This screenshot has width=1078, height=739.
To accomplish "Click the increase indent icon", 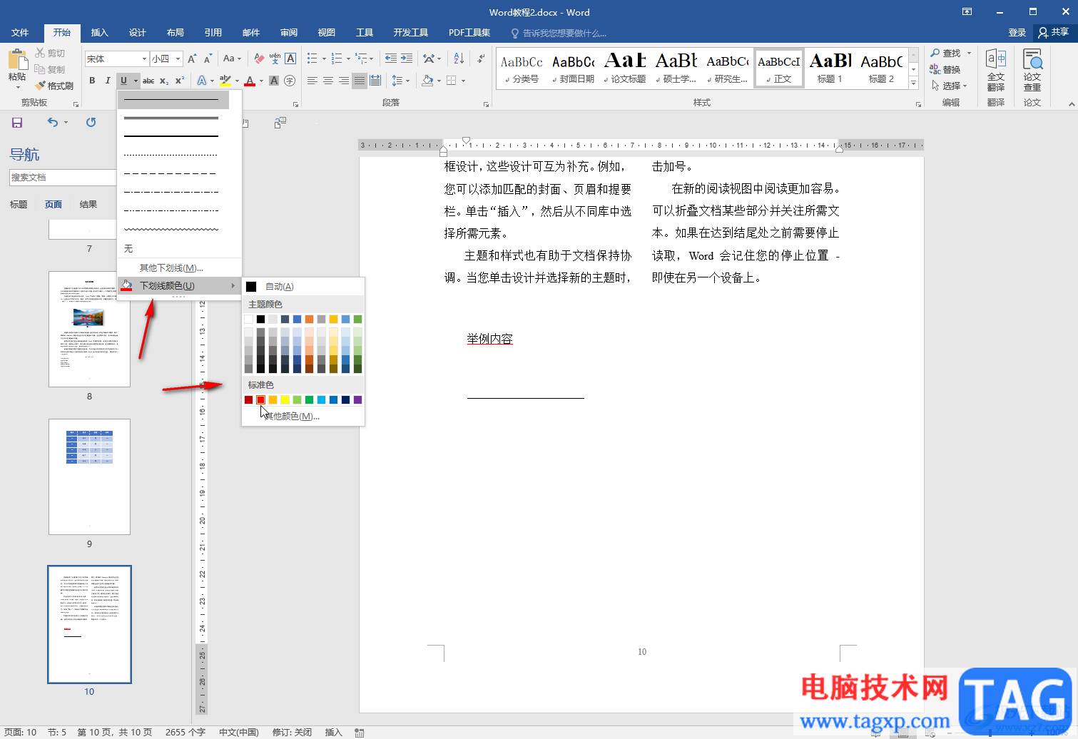I will point(408,58).
